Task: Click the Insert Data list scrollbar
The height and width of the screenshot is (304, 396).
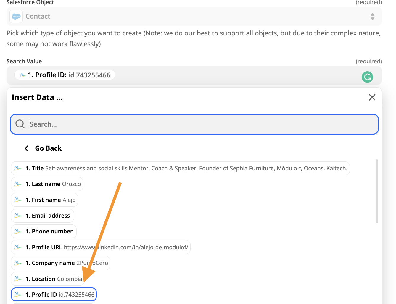Action: [377, 191]
